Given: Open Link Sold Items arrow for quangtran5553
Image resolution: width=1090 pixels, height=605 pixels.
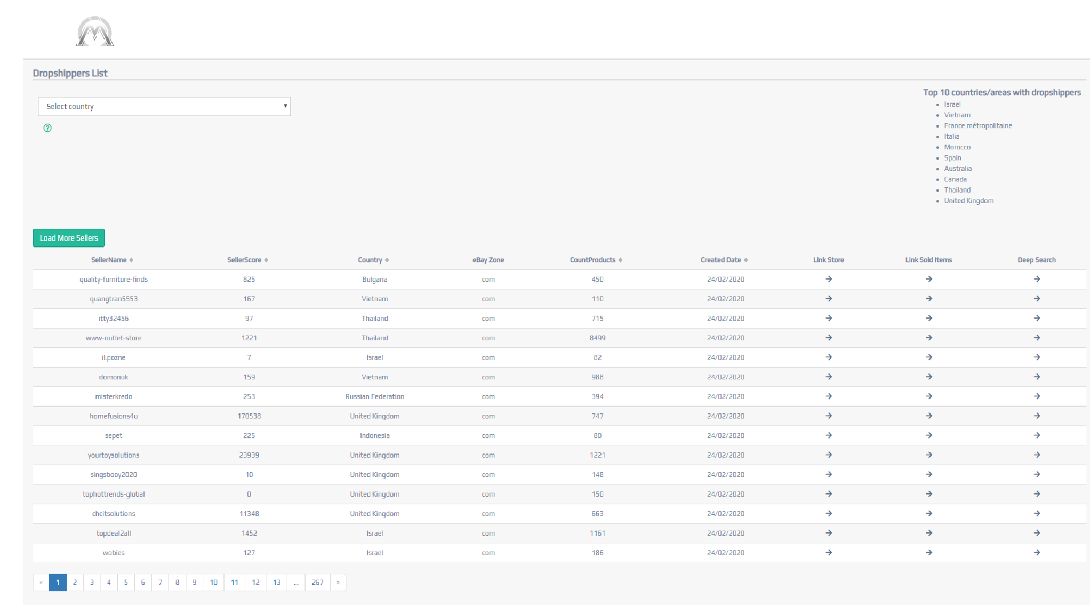Looking at the screenshot, I should coord(928,299).
